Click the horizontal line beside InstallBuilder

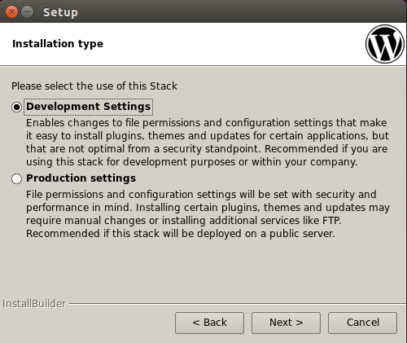238,304
